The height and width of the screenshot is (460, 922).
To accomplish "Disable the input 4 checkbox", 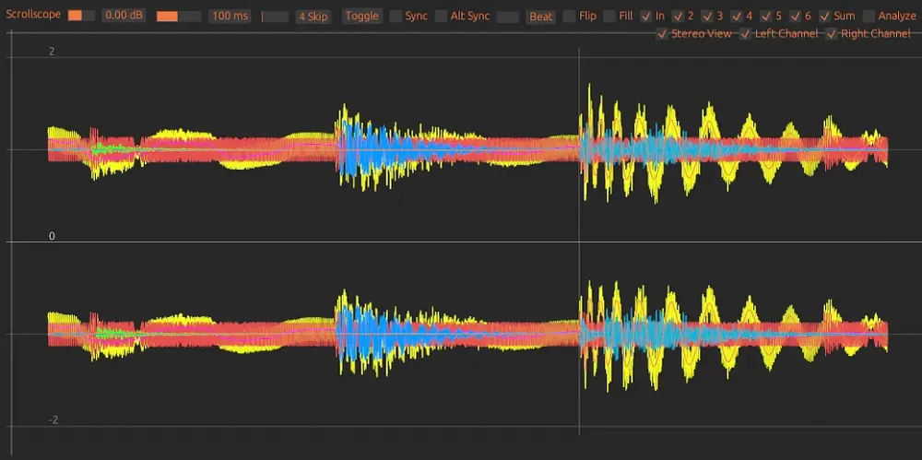I will [737, 17].
